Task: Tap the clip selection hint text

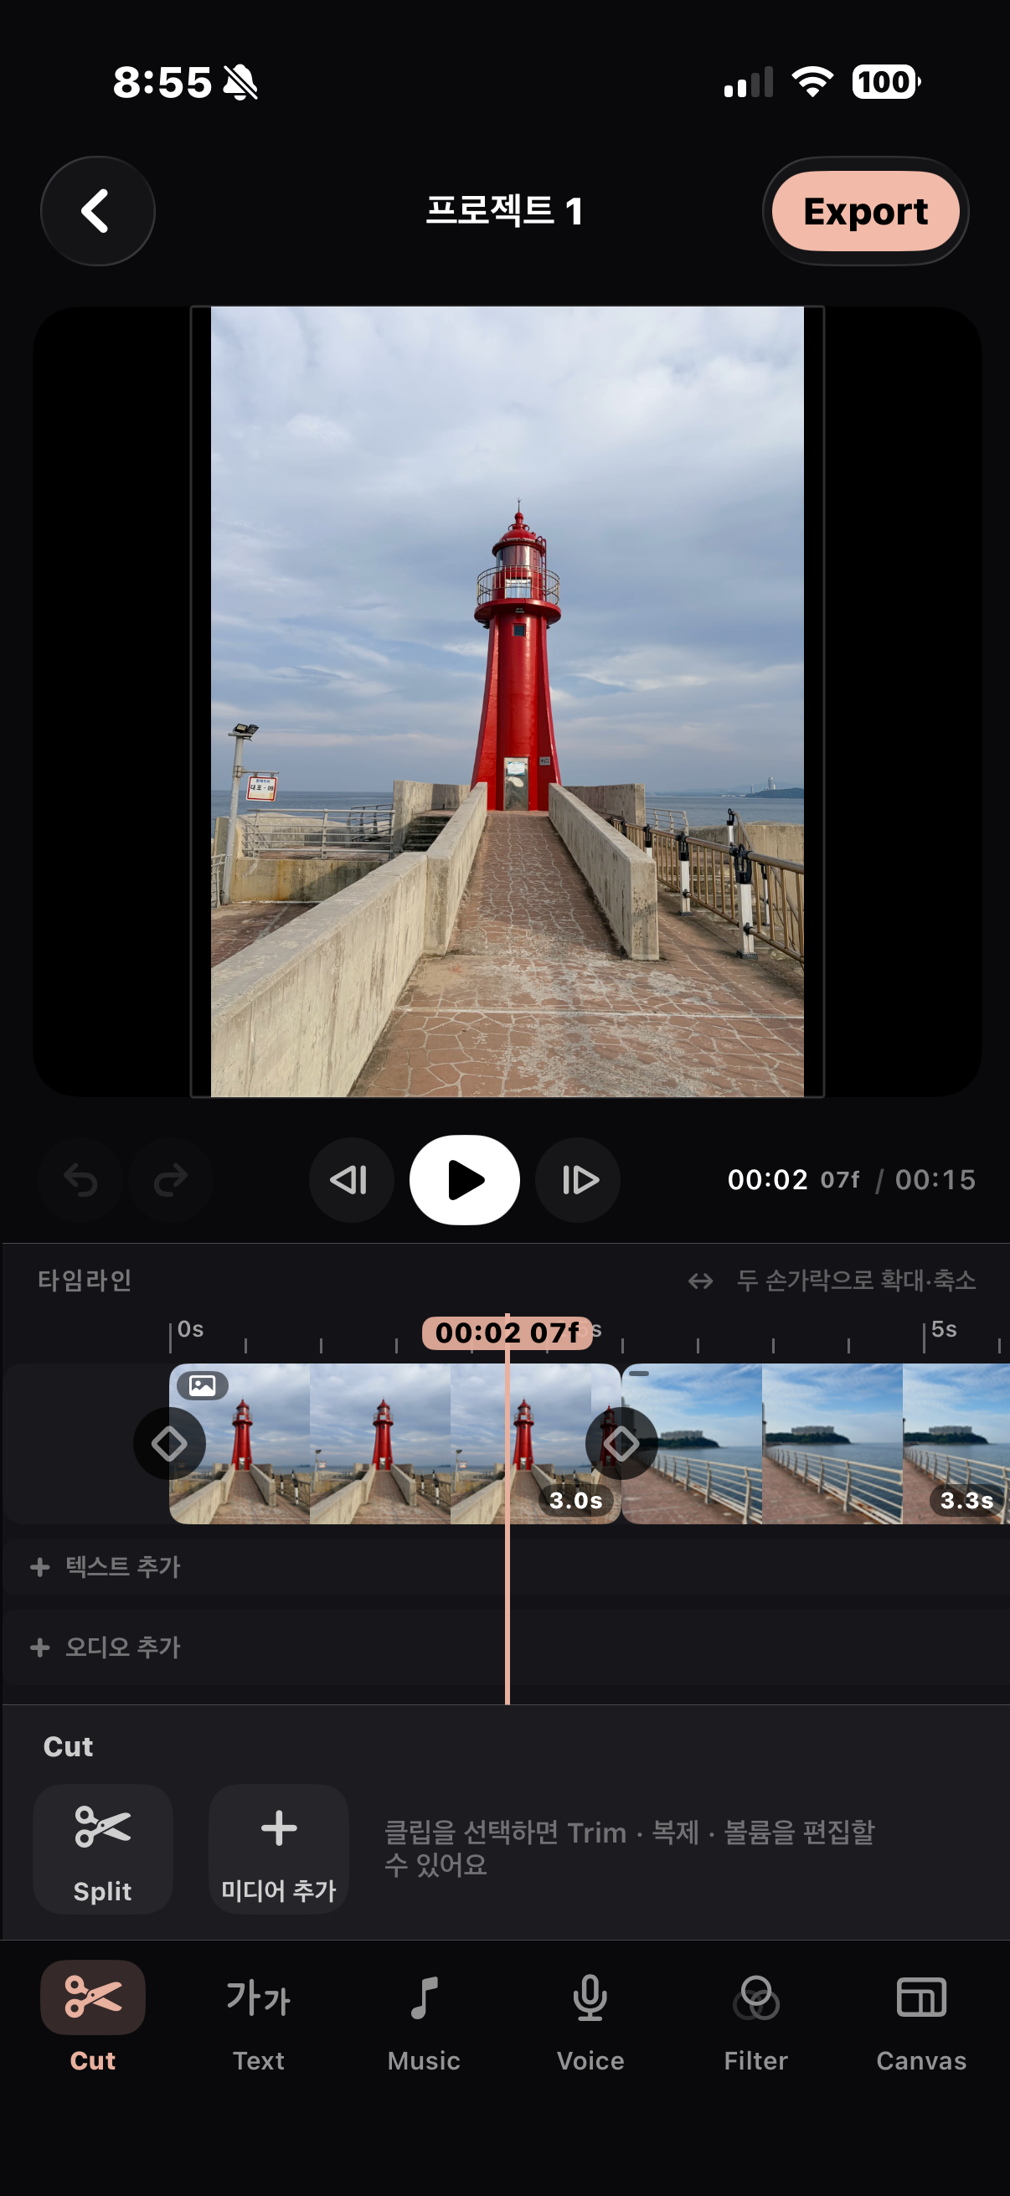Action: tap(629, 1848)
